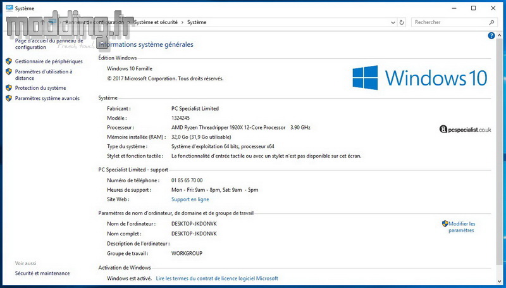Viewport: 506px width, 288px height.
Task: Select Windows 10 Famille edition text
Action: click(130, 68)
